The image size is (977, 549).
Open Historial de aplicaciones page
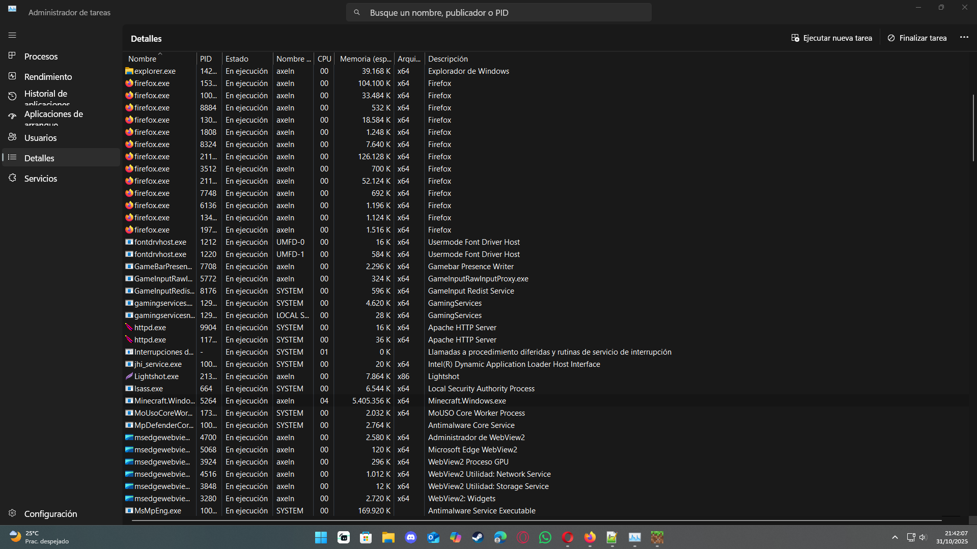(46, 96)
